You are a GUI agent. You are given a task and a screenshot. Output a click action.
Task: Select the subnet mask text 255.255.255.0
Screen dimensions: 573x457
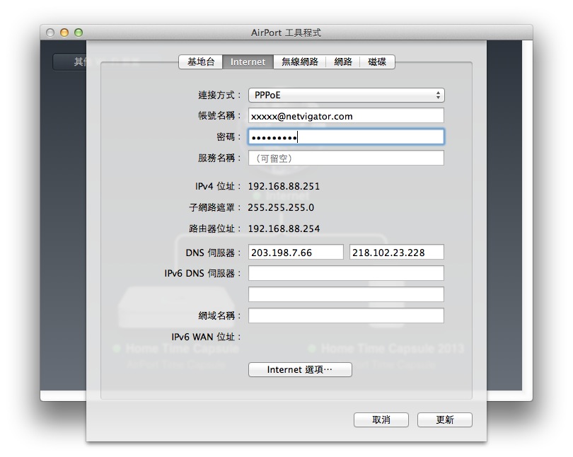click(x=281, y=207)
